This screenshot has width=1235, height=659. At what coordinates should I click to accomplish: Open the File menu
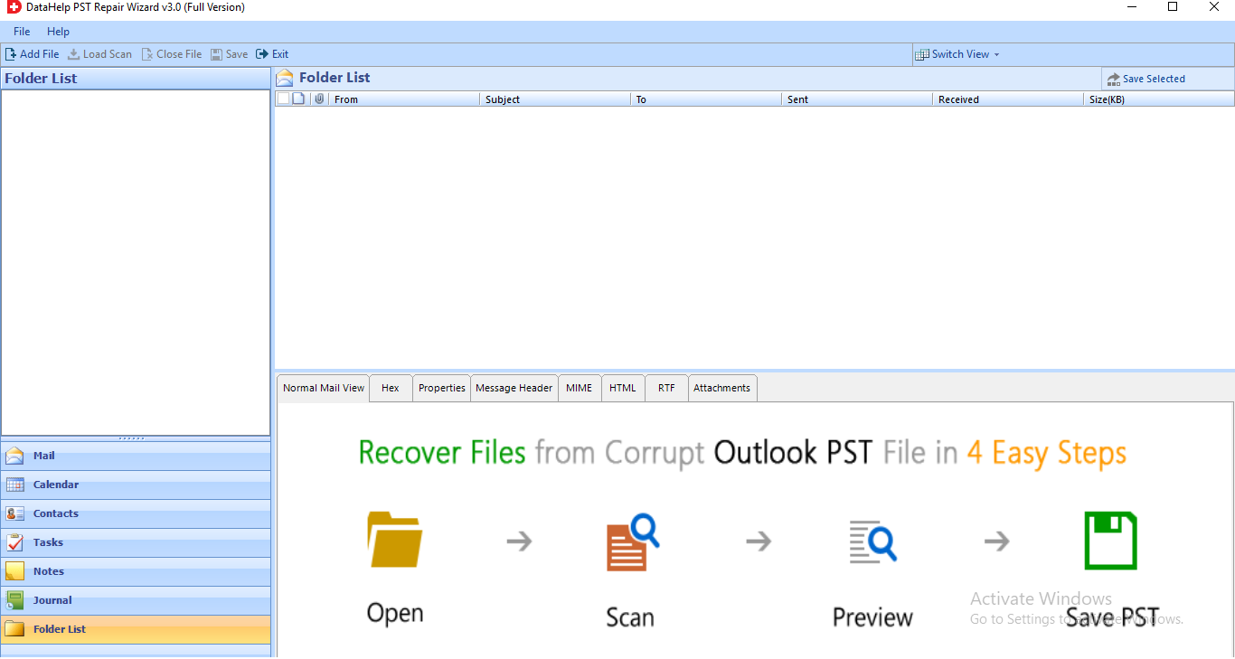pos(22,32)
